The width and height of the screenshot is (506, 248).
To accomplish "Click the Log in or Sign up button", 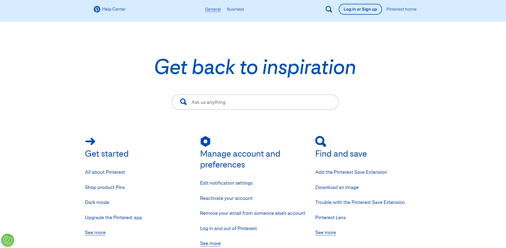I will tap(360, 9).
